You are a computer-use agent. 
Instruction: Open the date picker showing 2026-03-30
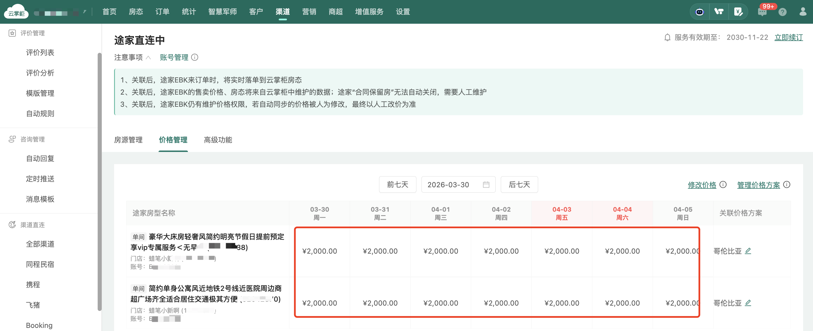458,184
